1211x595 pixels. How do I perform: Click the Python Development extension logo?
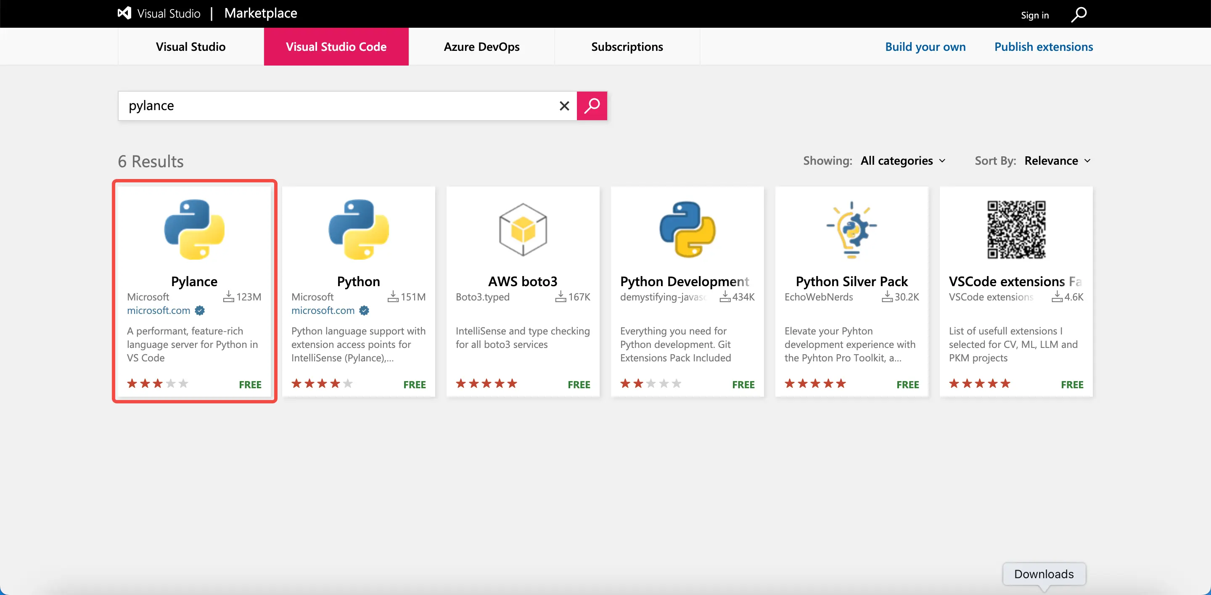point(687,229)
